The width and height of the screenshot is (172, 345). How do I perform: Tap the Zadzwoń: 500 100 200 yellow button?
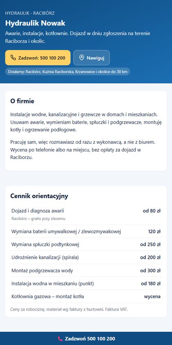coord(38,57)
